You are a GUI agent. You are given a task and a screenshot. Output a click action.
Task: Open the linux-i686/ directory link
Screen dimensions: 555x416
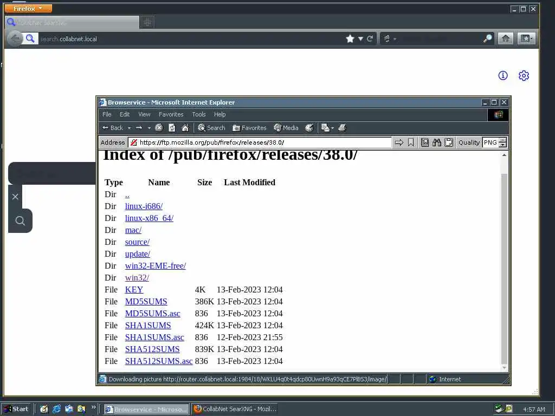144,206
